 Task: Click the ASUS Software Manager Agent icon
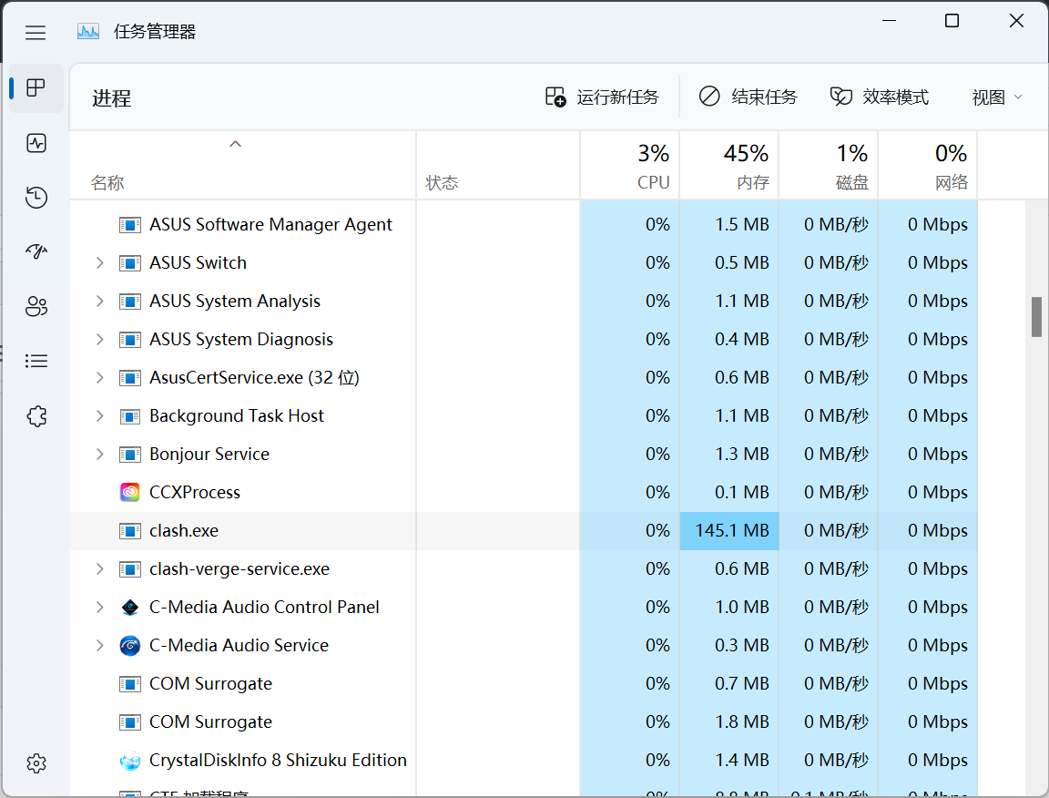[x=130, y=225]
